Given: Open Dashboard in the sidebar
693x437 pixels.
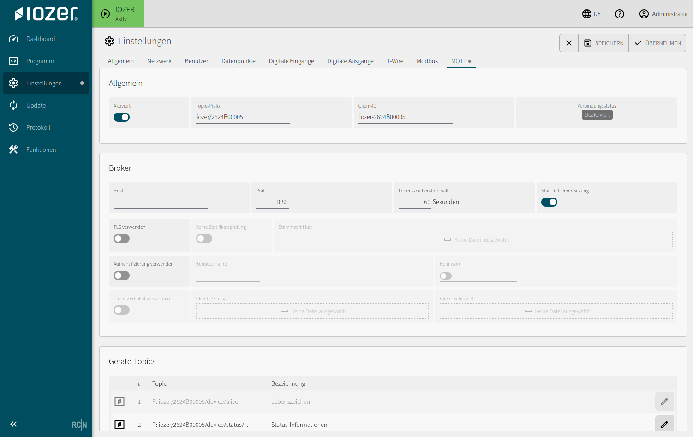Looking at the screenshot, I should point(46,39).
